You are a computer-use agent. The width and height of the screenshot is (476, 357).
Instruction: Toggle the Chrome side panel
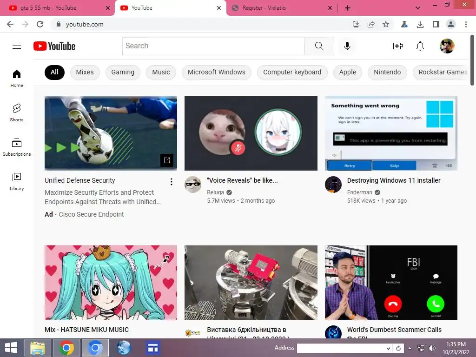click(436, 24)
